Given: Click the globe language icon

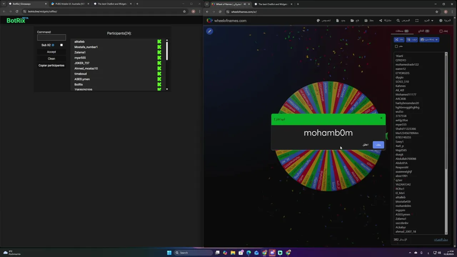Looking at the screenshot, I should point(441,20).
